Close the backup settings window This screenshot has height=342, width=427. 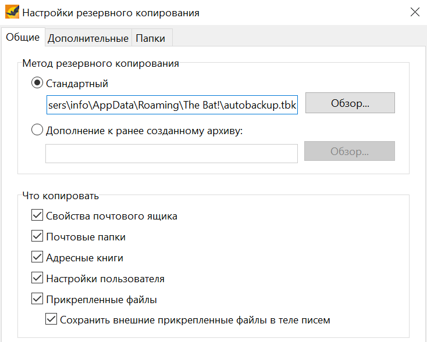(415, 12)
